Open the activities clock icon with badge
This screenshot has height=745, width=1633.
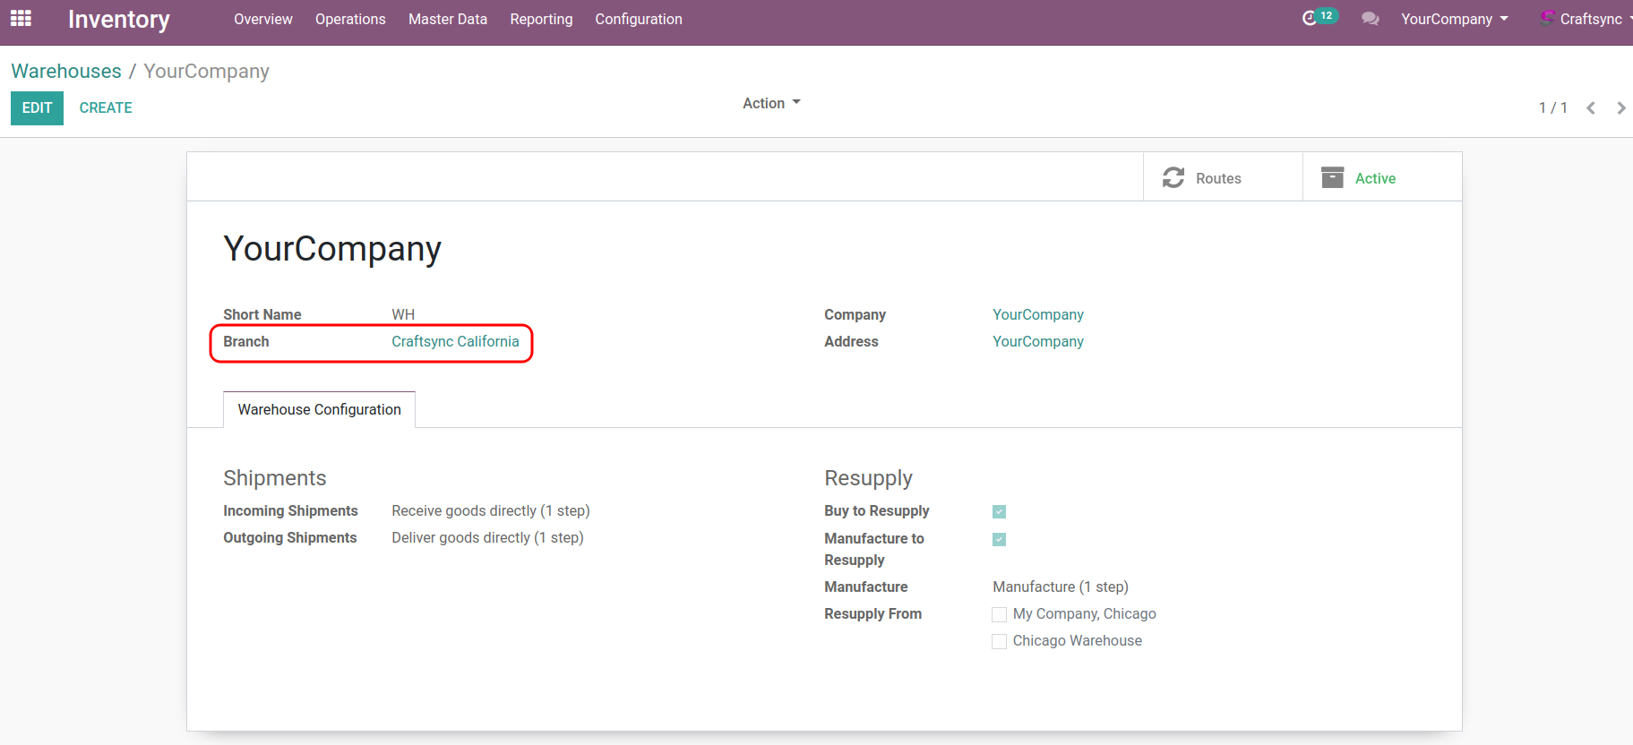1310,19
